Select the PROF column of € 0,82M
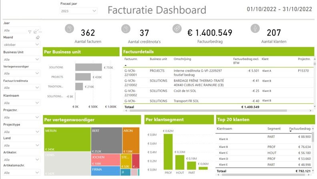The image size is (317, 179). 168,151
